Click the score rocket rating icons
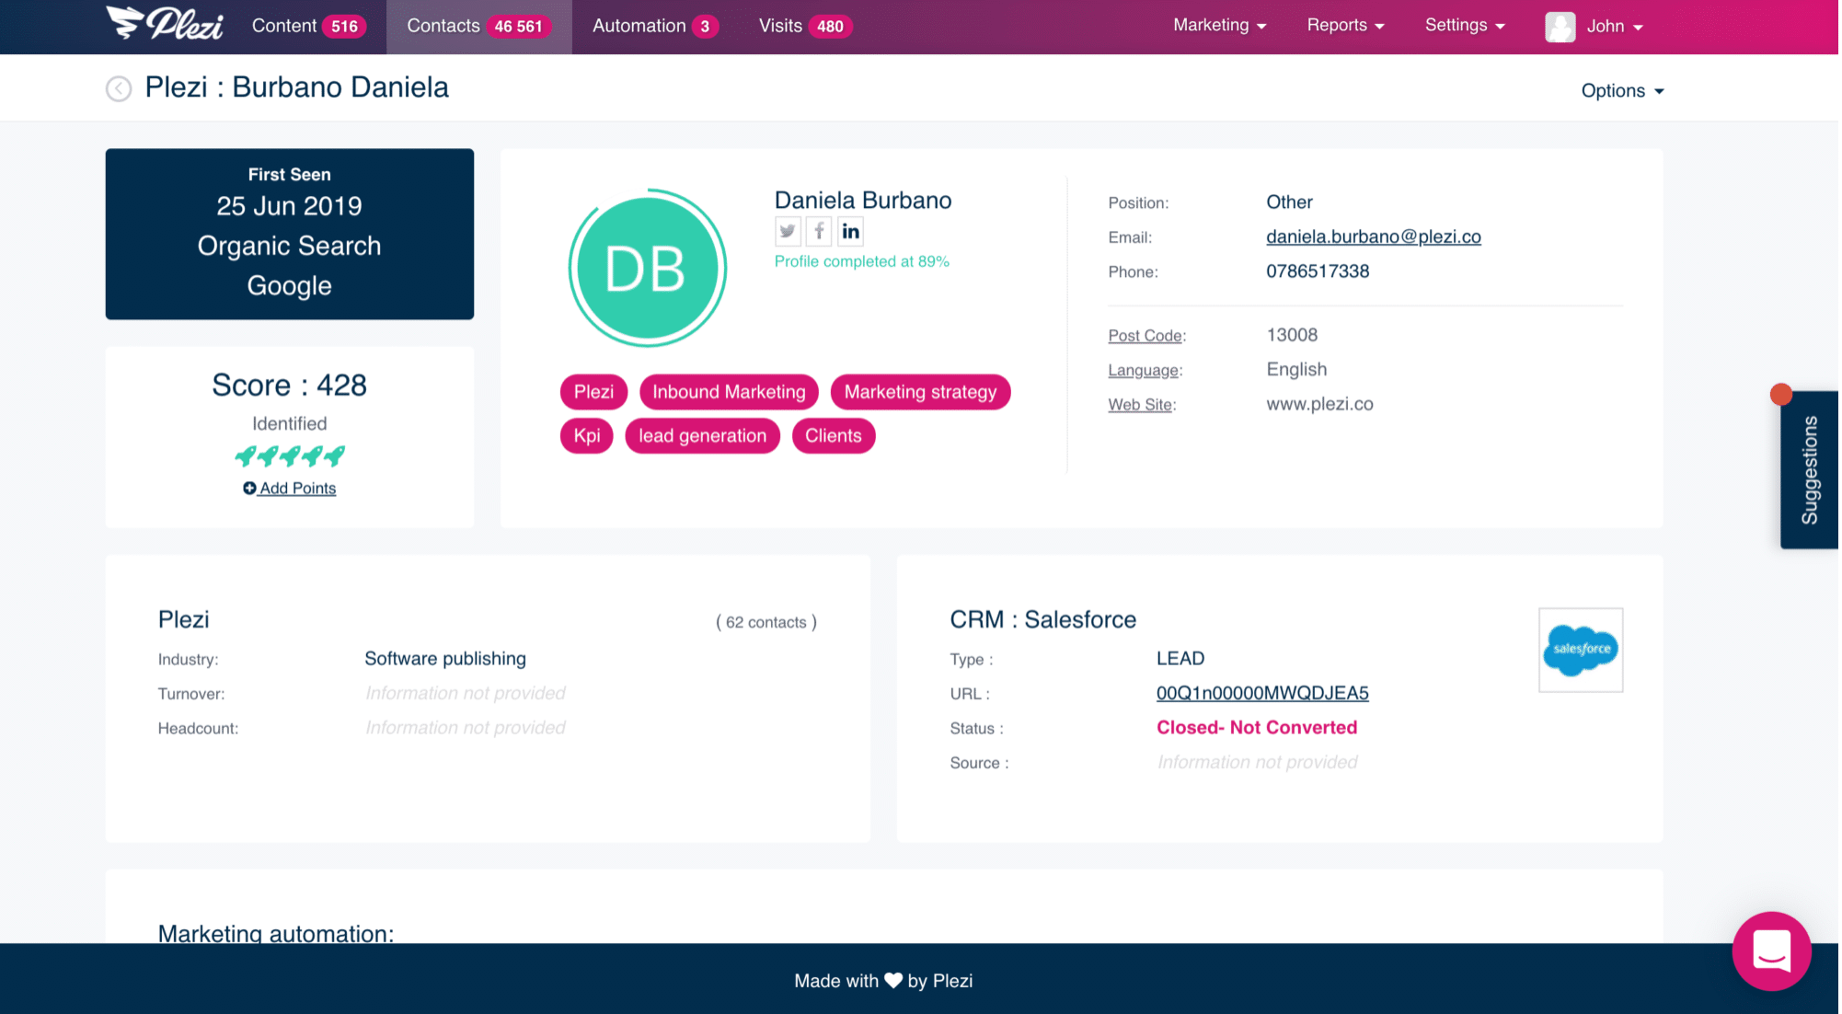This screenshot has width=1842, height=1014. coord(290,455)
